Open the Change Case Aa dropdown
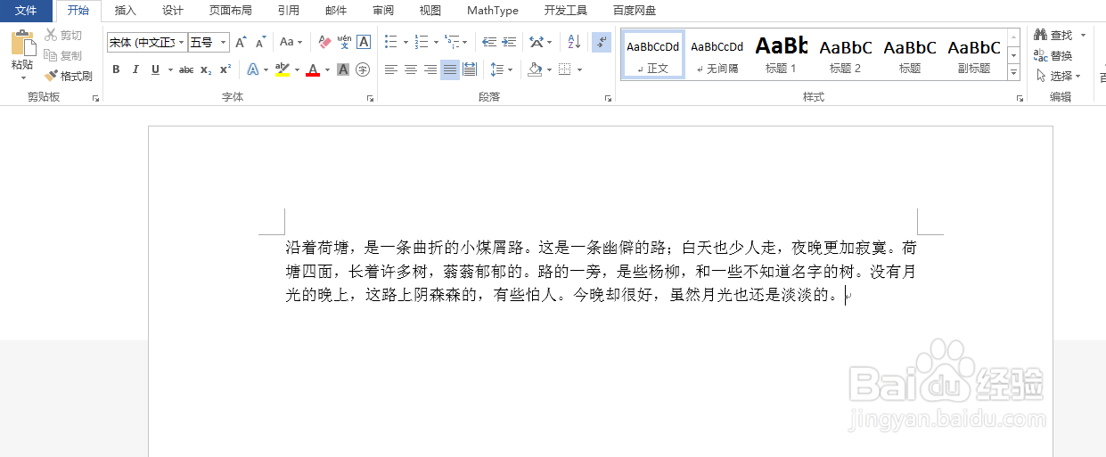The width and height of the screenshot is (1106, 457). tap(291, 42)
